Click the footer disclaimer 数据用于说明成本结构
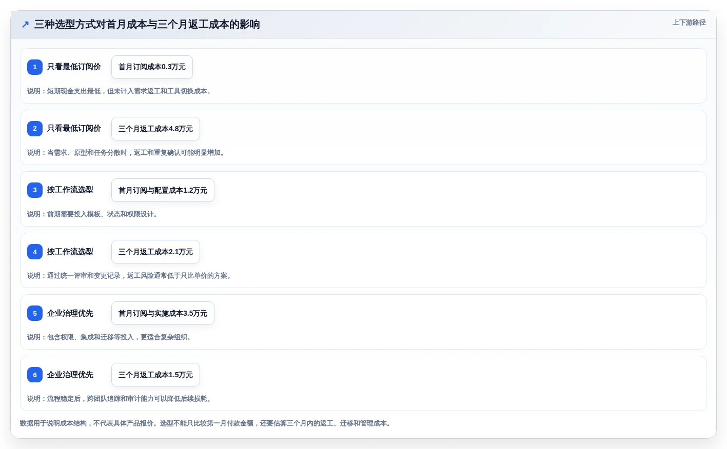This screenshot has height=449, width=727. [207, 423]
